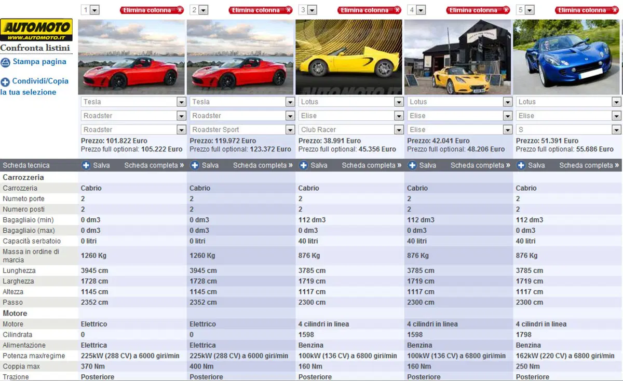Remove column 4 with Elimina colonna

pyautogui.click(x=479, y=10)
